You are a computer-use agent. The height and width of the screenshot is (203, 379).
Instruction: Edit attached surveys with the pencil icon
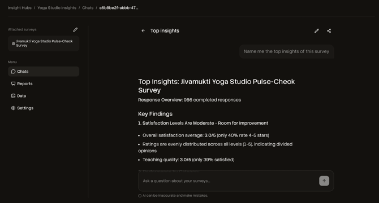point(75,30)
